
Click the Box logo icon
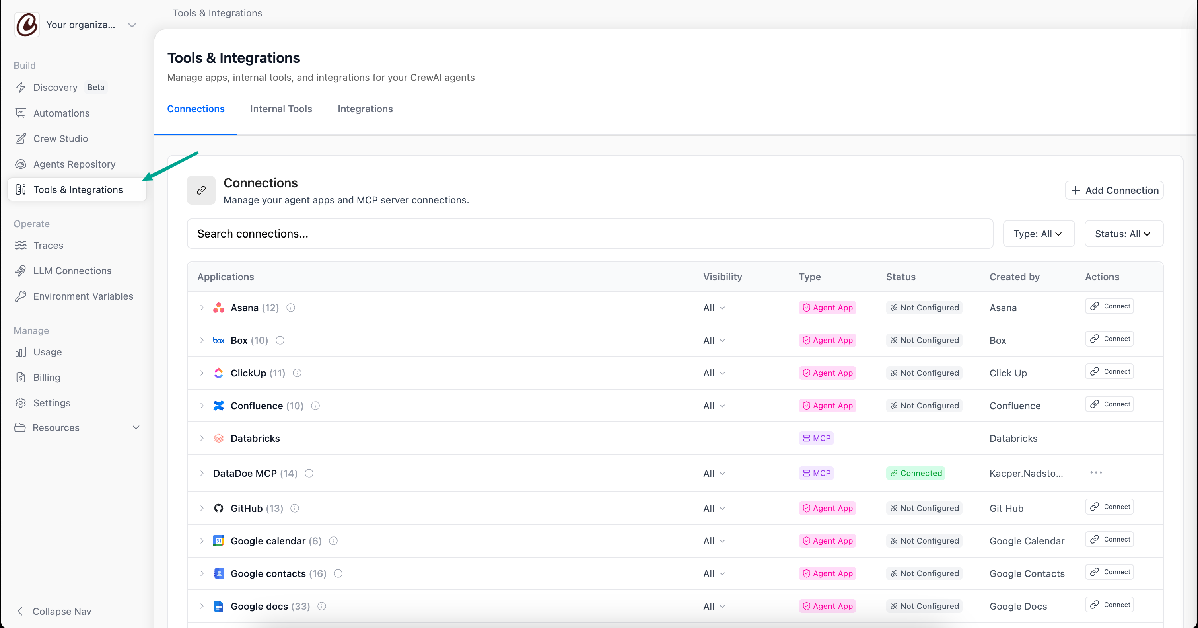tap(219, 341)
